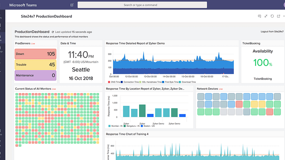This screenshot has width=285, height=160.
Task: Open the Trouble servers count tile
Action: pyautogui.click(x=35, y=65)
